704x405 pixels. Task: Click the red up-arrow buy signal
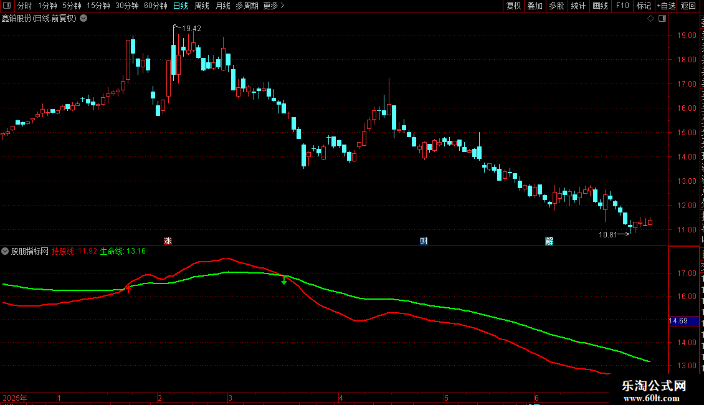[128, 288]
